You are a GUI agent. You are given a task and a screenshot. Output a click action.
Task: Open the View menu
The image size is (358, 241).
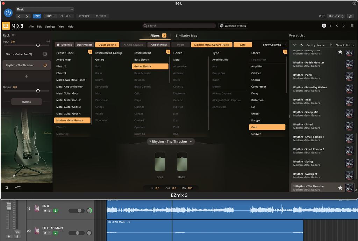(61, 27)
